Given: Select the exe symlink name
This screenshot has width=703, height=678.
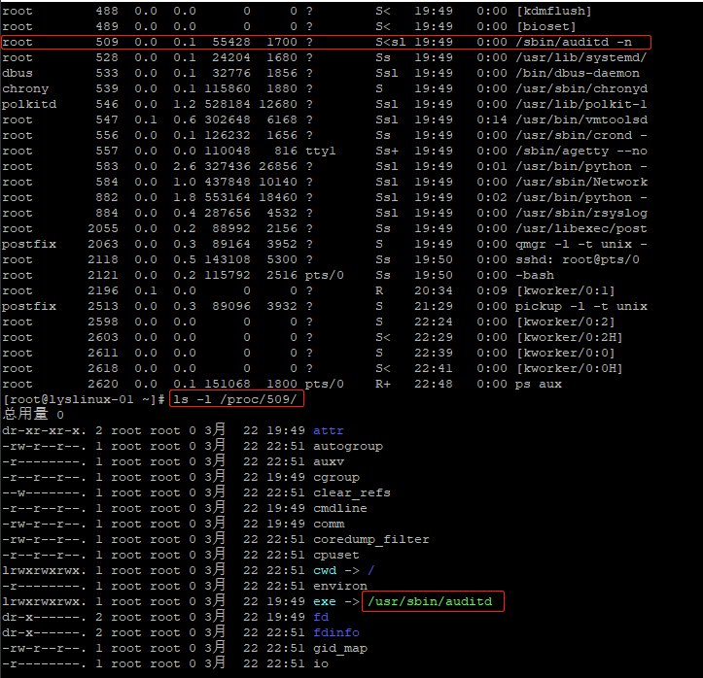Looking at the screenshot, I should [x=324, y=601].
